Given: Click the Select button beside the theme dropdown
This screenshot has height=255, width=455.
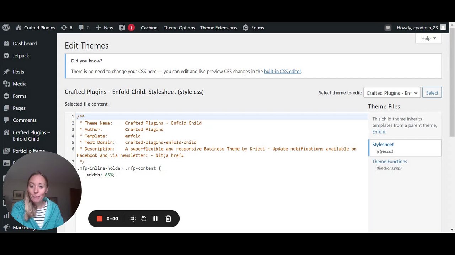Looking at the screenshot, I should point(432,93).
